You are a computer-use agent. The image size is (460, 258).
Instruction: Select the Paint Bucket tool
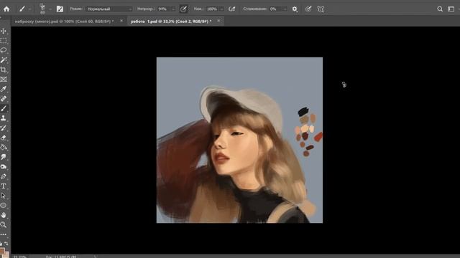pyautogui.click(x=4, y=147)
